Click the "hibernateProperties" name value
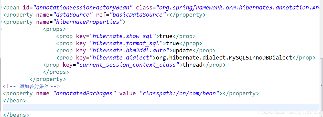The image size is (323, 117). click(x=88, y=22)
